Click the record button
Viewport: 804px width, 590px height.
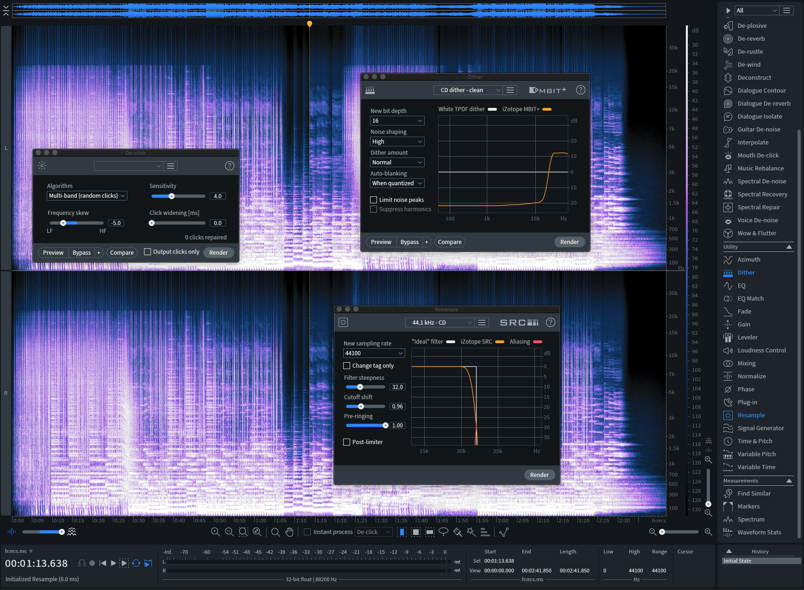(92, 563)
